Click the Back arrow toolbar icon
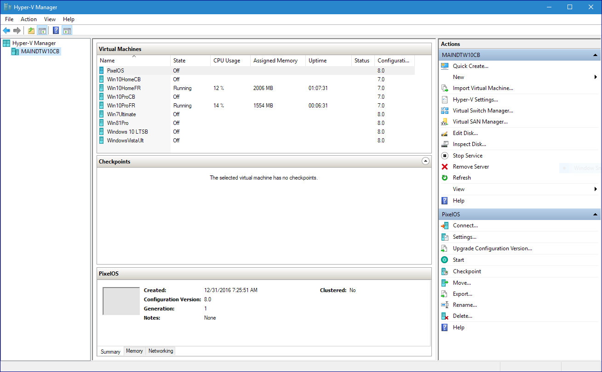Screen dimensions: 602x372 point(6,31)
